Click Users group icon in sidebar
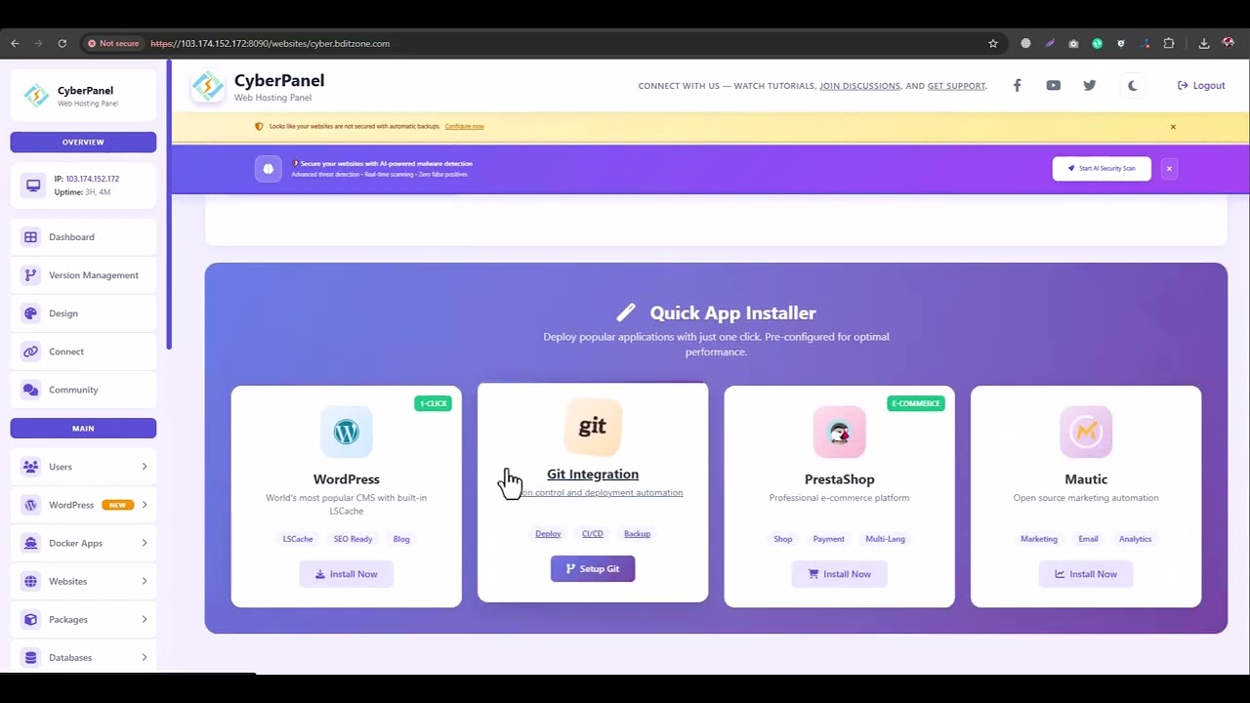The width and height of the screenshot is (1250, 703). click(30, 467)
